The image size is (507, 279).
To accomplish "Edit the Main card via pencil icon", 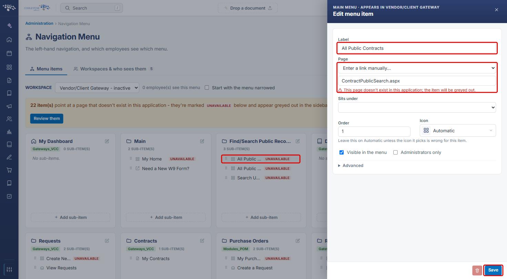I will point(202,141).
